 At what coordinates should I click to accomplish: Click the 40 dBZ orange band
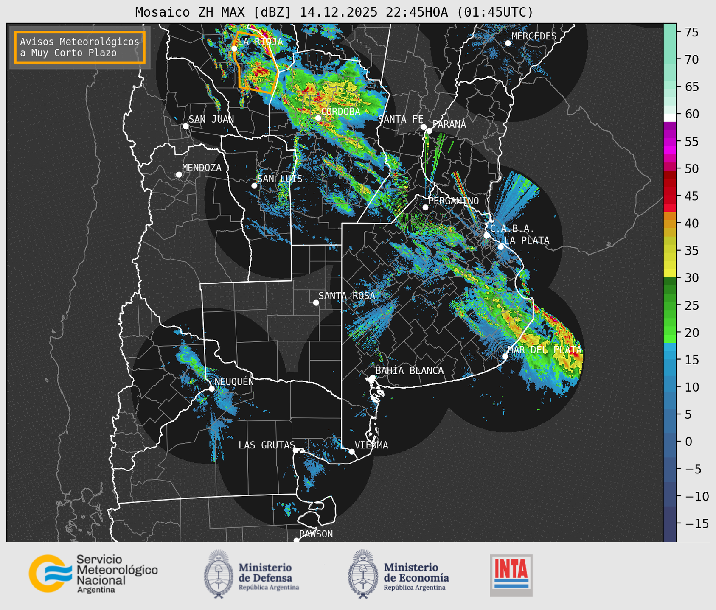670,224
